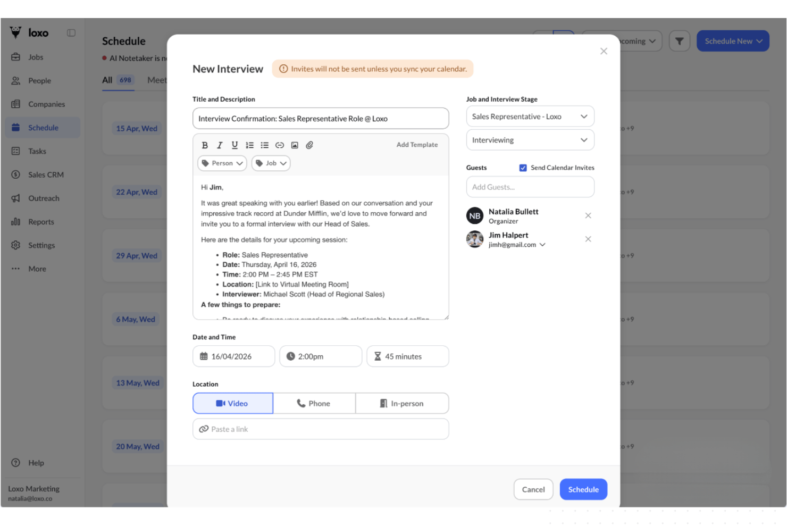Insert numbered list in description
787x525 pixels.
(x=249, y=145)
